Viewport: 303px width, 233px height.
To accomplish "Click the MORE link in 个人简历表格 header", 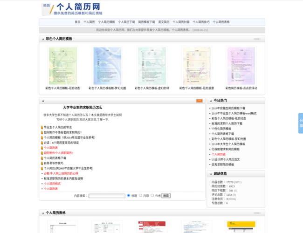I will tap(257, 213).
